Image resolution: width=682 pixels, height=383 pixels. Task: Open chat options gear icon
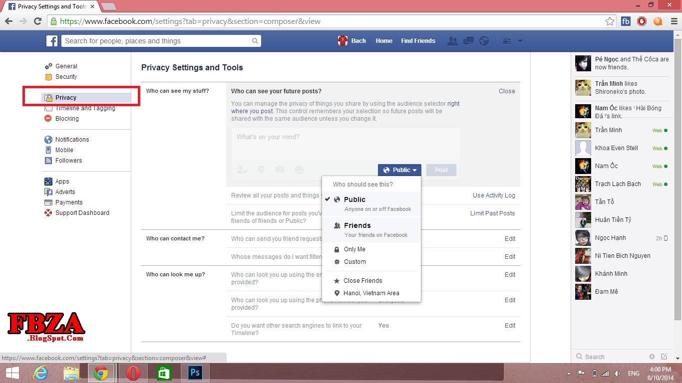[652, 357]
